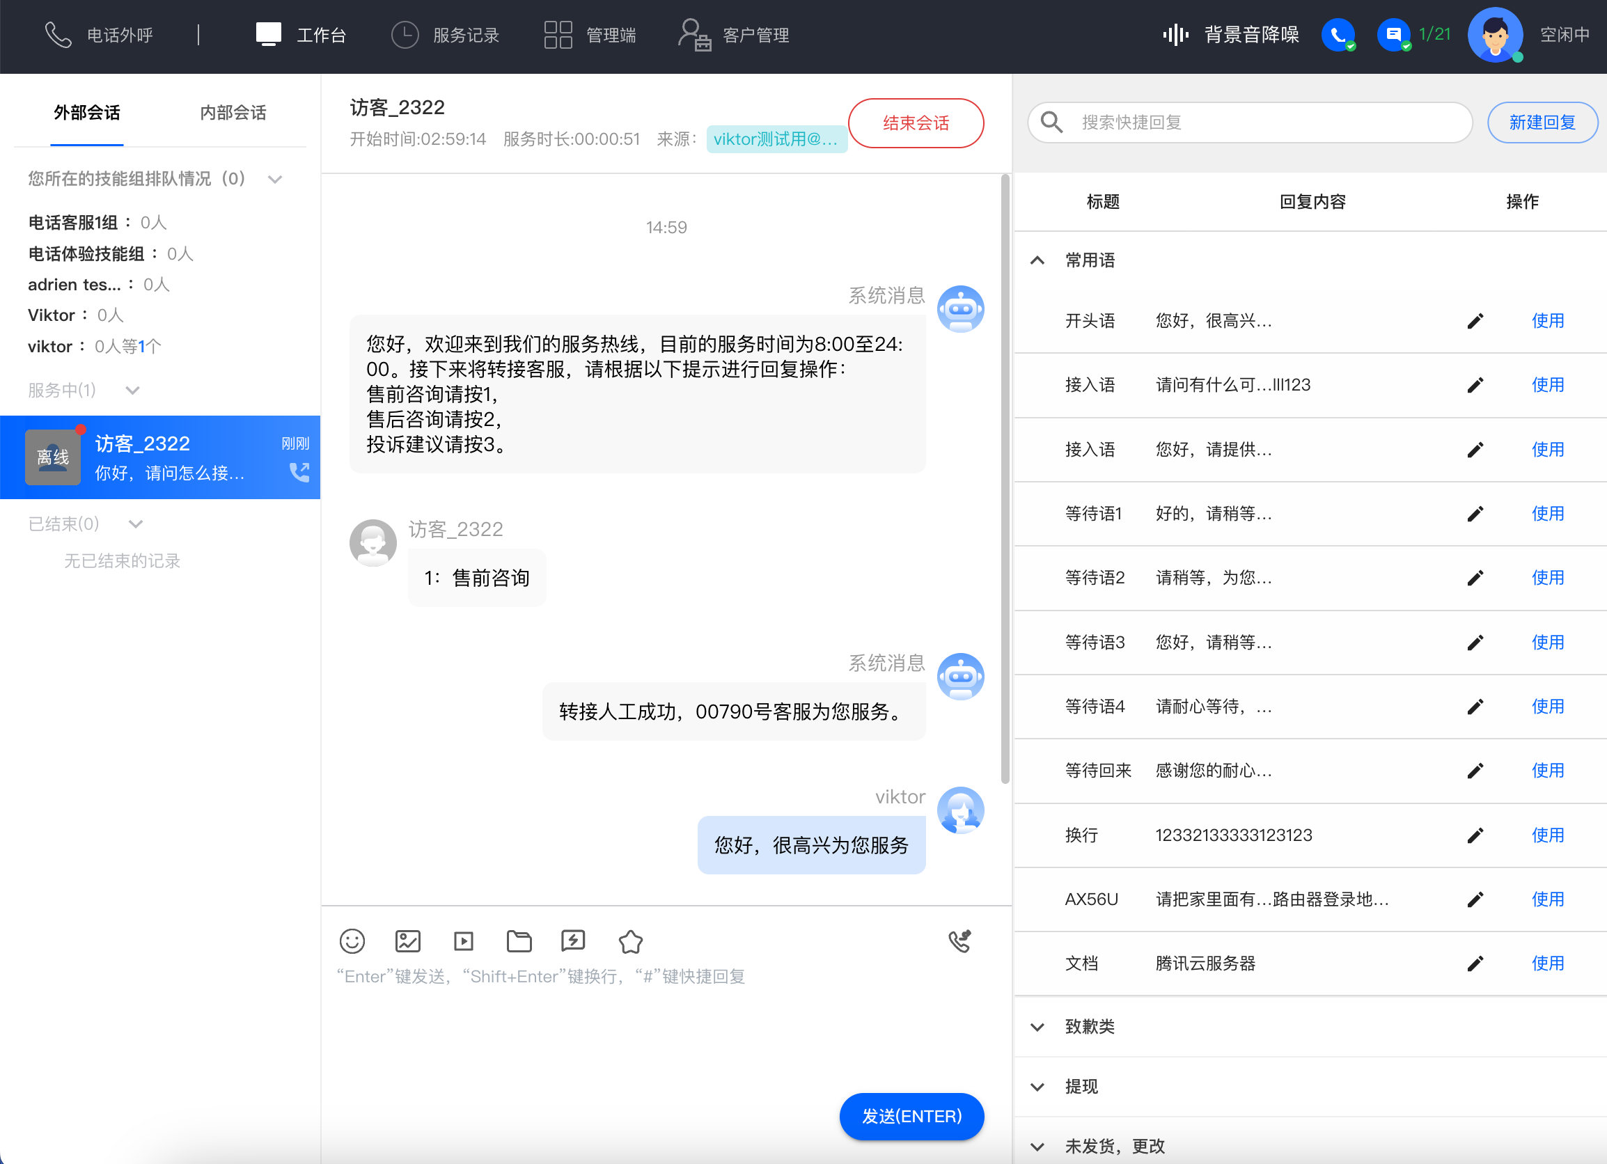
Task: Edit the 开头语 quick reply with pencil icon
Action: [1475, 321]
